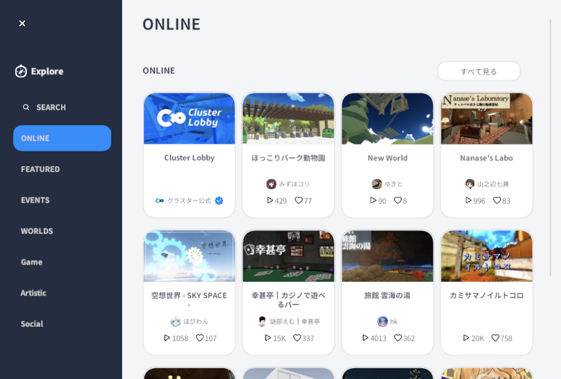Click the New World title text
Viewport: 561px width, 379px height.
[387, 158]
